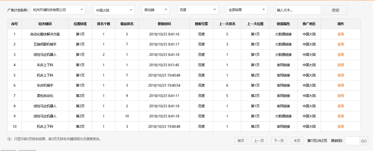The image size is (375, 151).
Task: Click 查看 on the 车床上下料 row
Action: click(x=341, y=65)
